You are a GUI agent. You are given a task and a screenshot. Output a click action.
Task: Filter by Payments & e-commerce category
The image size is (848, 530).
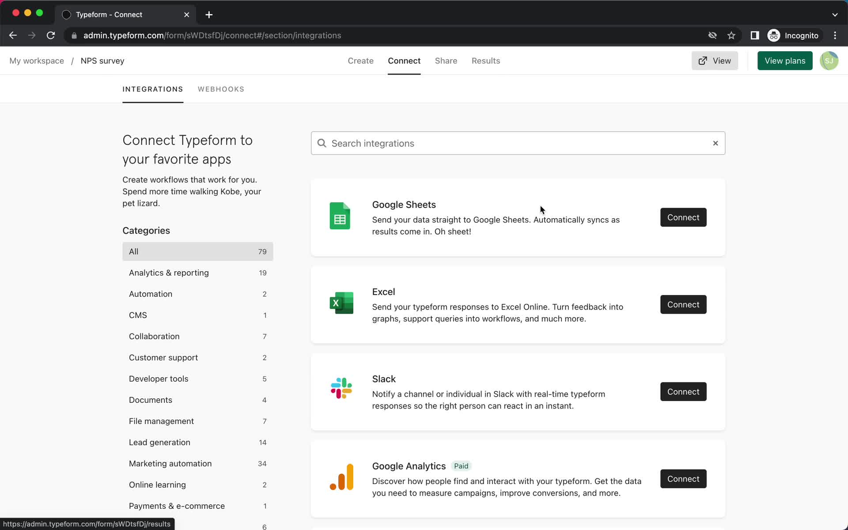point(198,506)
